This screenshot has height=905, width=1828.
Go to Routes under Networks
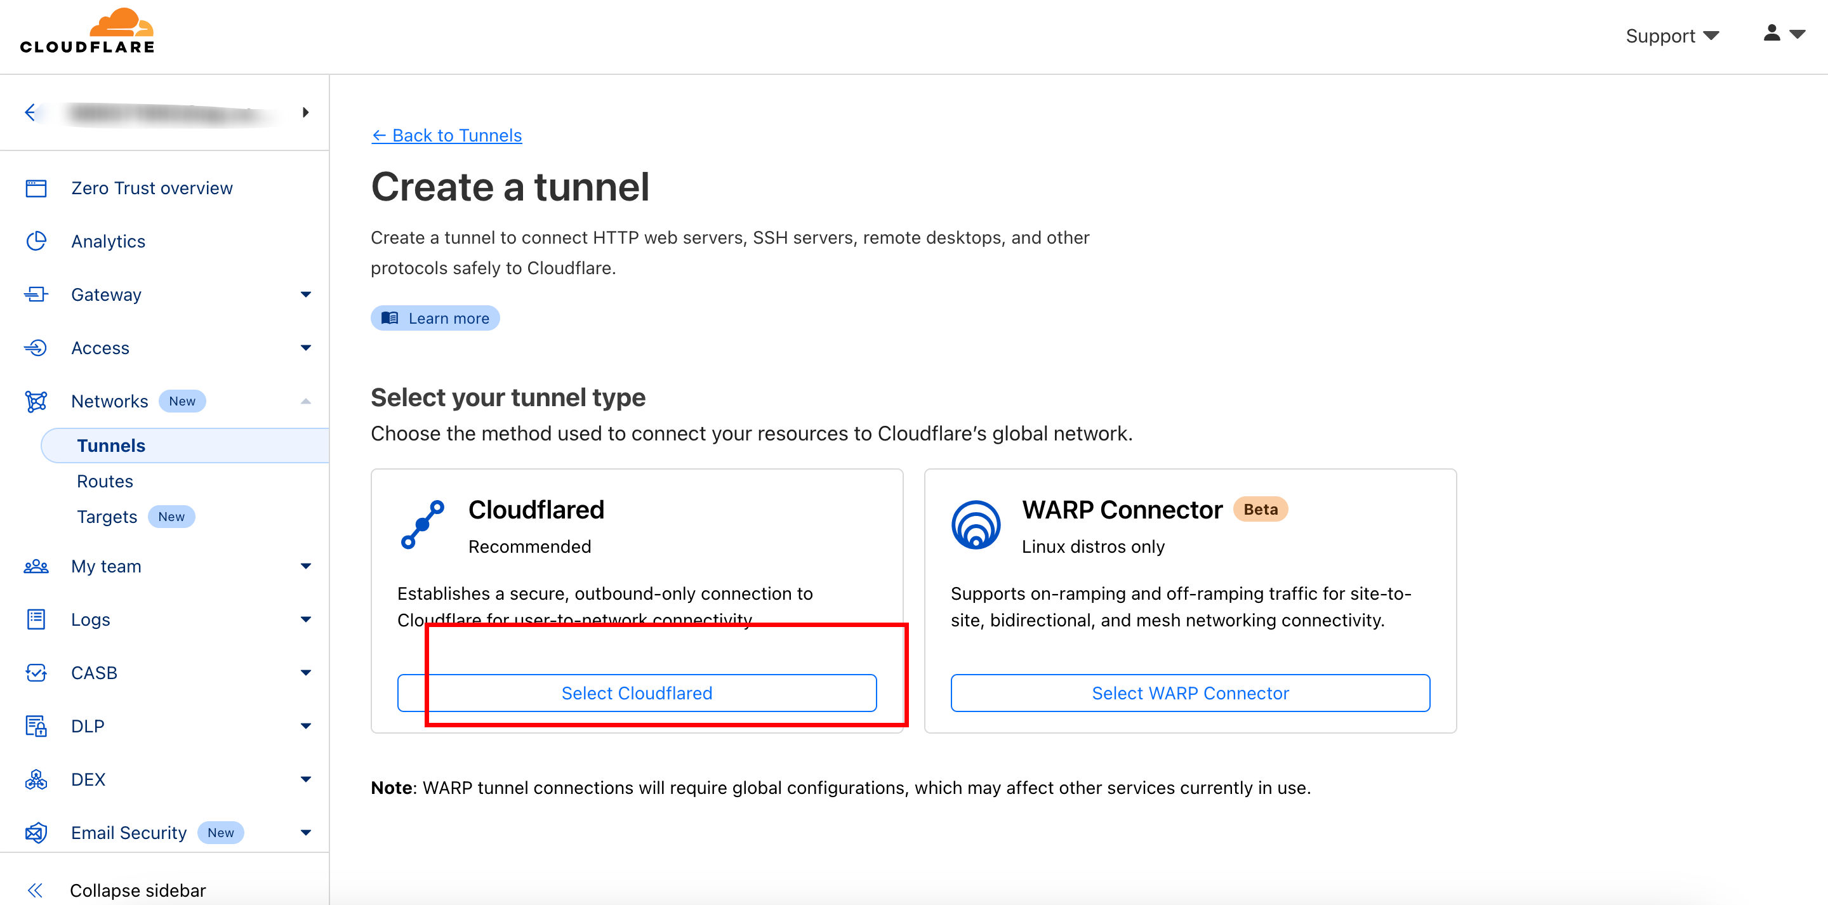(105, 481)
